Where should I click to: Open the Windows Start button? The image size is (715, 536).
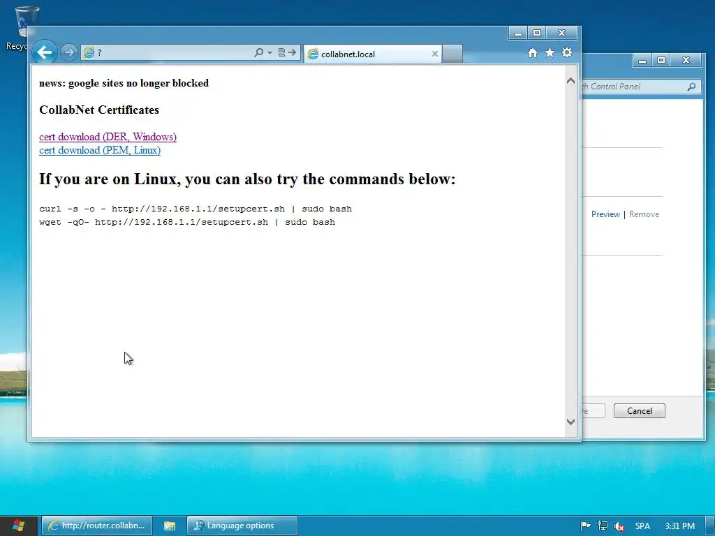[18, 526]
